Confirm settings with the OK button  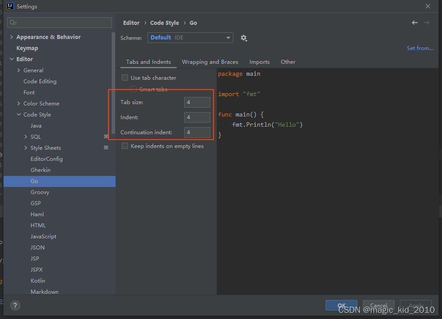tap(341, 305)
